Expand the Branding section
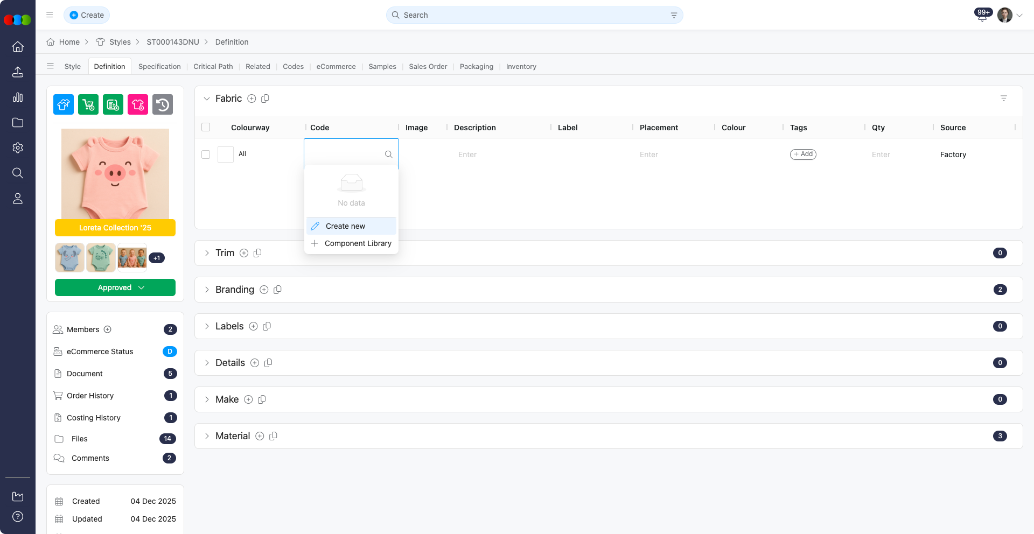Viewport: 1034px width, 534px height. (207, 290)
